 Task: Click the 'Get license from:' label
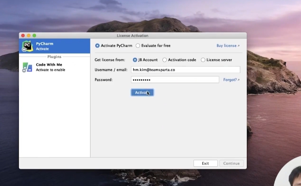point(110,60)
